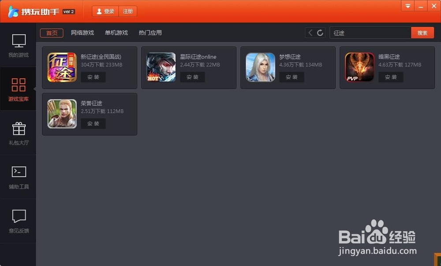Switch to the 单机游戏 tab
The image size is (441, 266).
point(116,33)
